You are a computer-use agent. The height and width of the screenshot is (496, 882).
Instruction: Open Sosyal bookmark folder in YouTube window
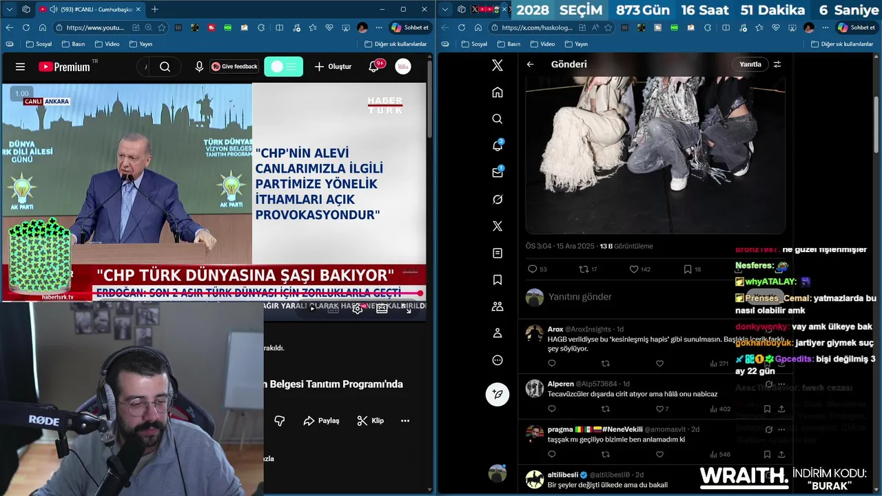[x=39, y=44]
